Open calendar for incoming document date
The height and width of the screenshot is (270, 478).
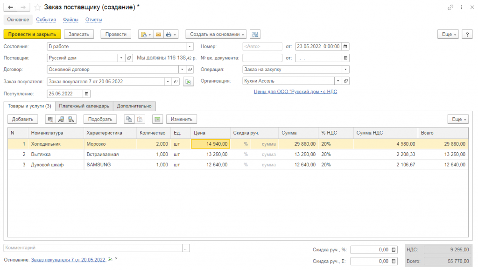(x=345, y=58)
